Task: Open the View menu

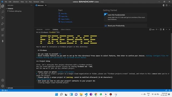Action: tap(22, 2)
